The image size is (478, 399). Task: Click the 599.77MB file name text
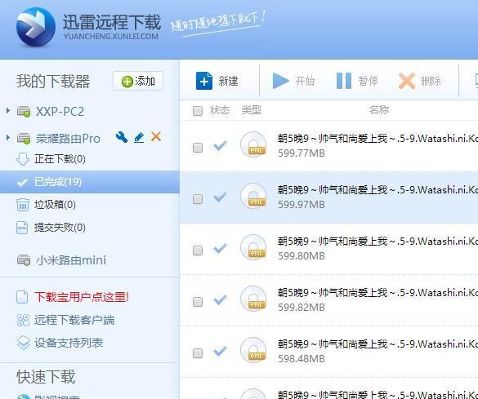click(x=377, y=139)
